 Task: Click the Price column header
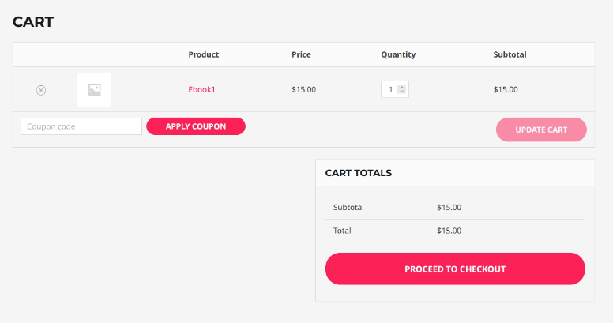(301, 54)
